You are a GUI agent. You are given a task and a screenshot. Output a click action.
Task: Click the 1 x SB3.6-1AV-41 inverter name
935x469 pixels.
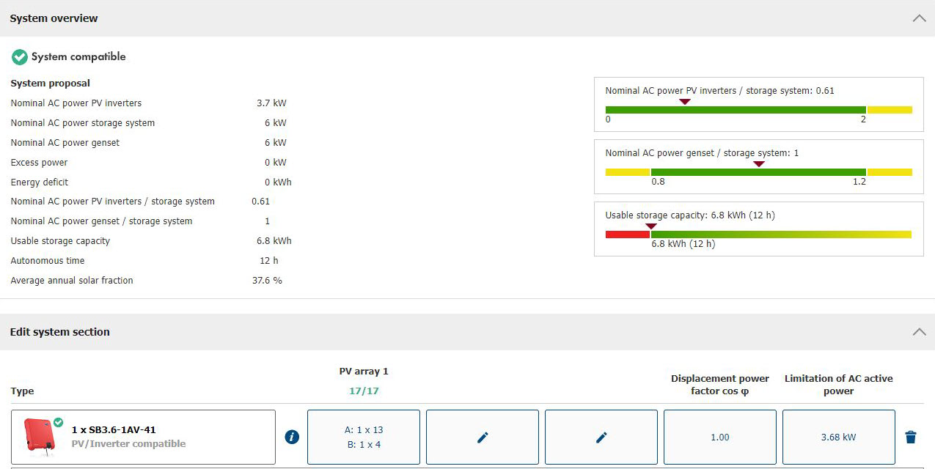[114, 430]
